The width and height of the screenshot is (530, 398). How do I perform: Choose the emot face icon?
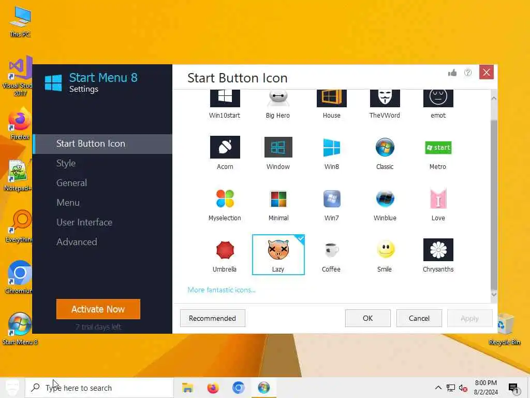[438, 98]
